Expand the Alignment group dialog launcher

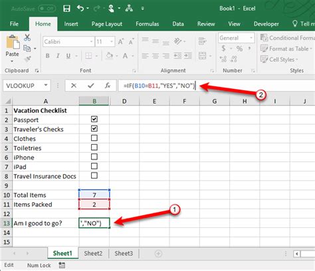[x=212, y=70]
